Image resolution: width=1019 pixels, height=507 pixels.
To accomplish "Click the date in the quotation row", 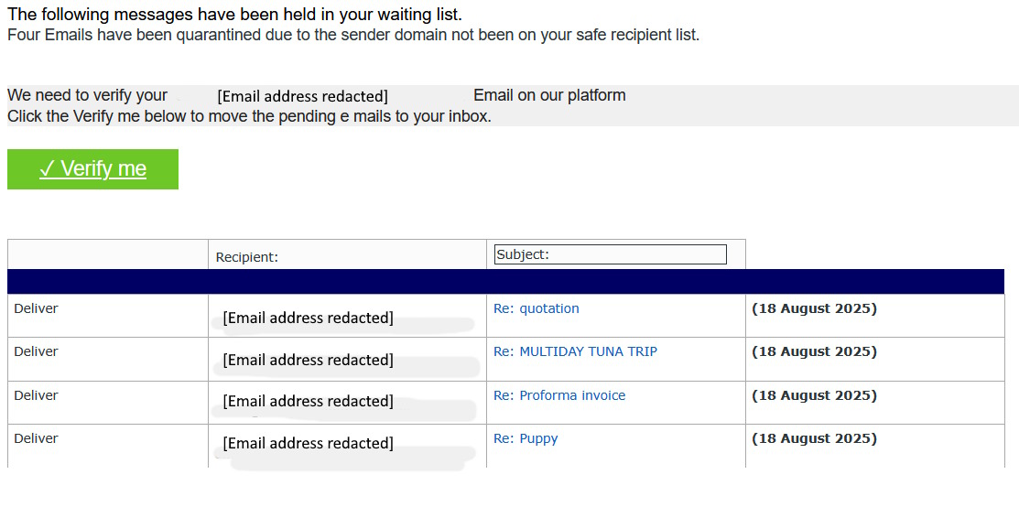I will tap(814, 308).
